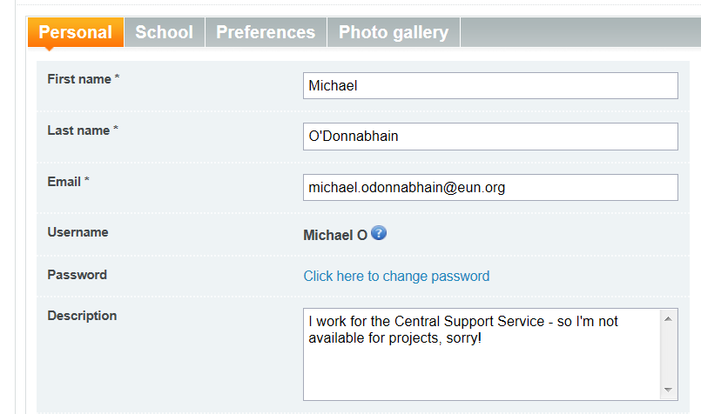Click the Username label
The width and height of the screenshot is (701, 414).
click(78, 232)
